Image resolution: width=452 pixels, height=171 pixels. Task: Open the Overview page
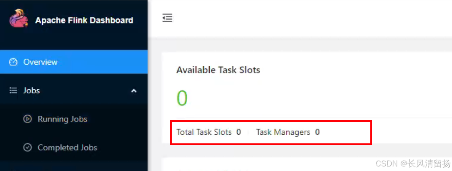pos(74,62)
